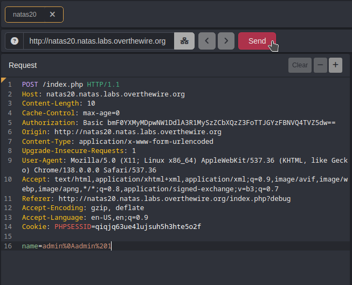Focus the target URL input field
The width and height of the screenshot is (352, 285).
tap(97, 41)
